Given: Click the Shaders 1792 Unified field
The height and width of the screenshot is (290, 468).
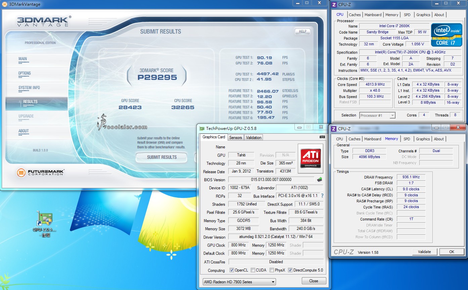Looking at the screenshot, I should tap(246, 204).
